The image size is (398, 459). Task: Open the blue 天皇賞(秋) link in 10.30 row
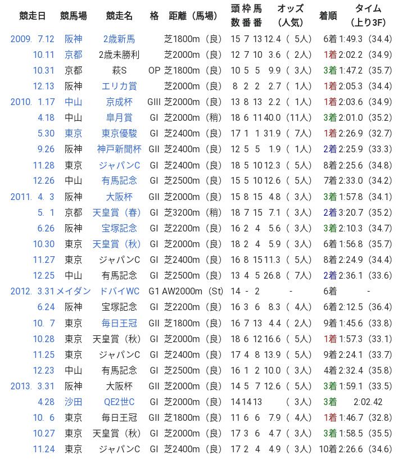pyautogui.click(x=116, y=244)
